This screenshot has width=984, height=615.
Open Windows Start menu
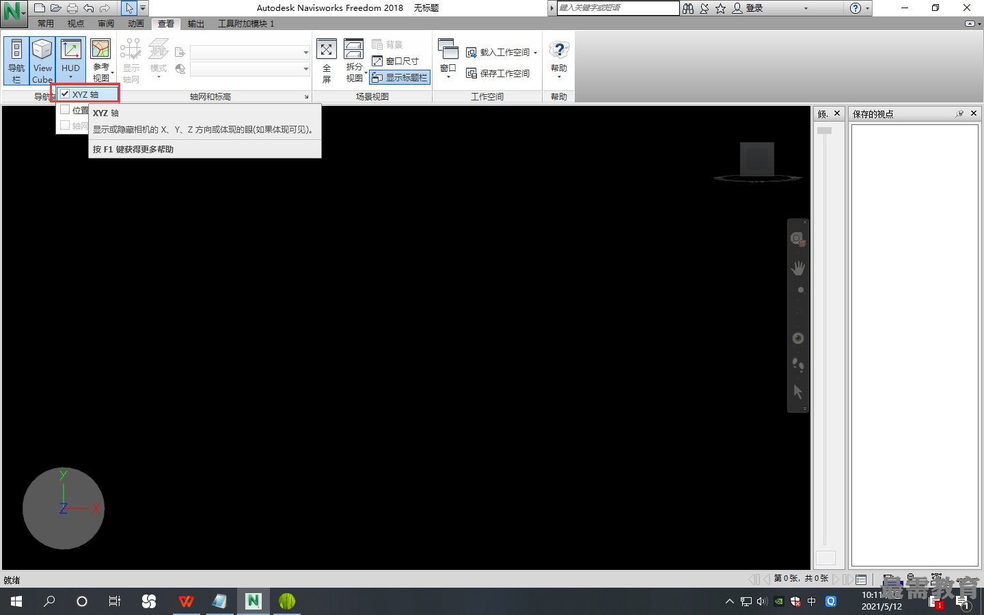click(x=16, y=601)
